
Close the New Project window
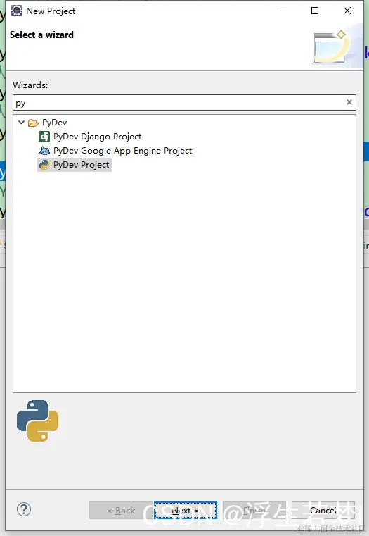tap(347, 11)
